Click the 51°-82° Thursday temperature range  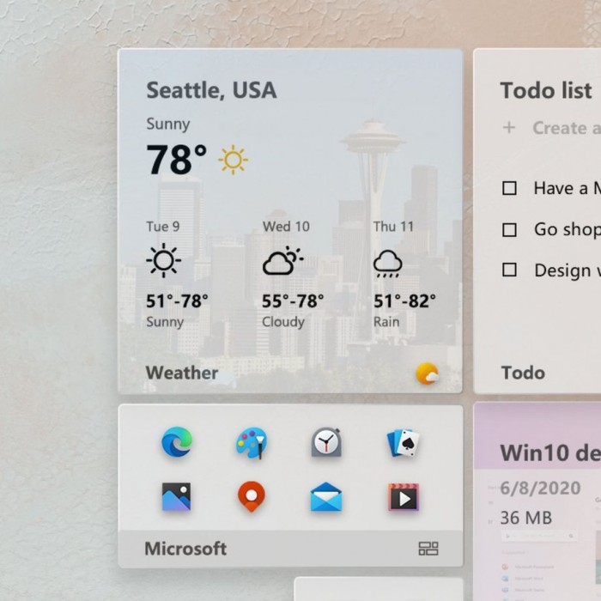pyautogui.click(x=404, y=301)
